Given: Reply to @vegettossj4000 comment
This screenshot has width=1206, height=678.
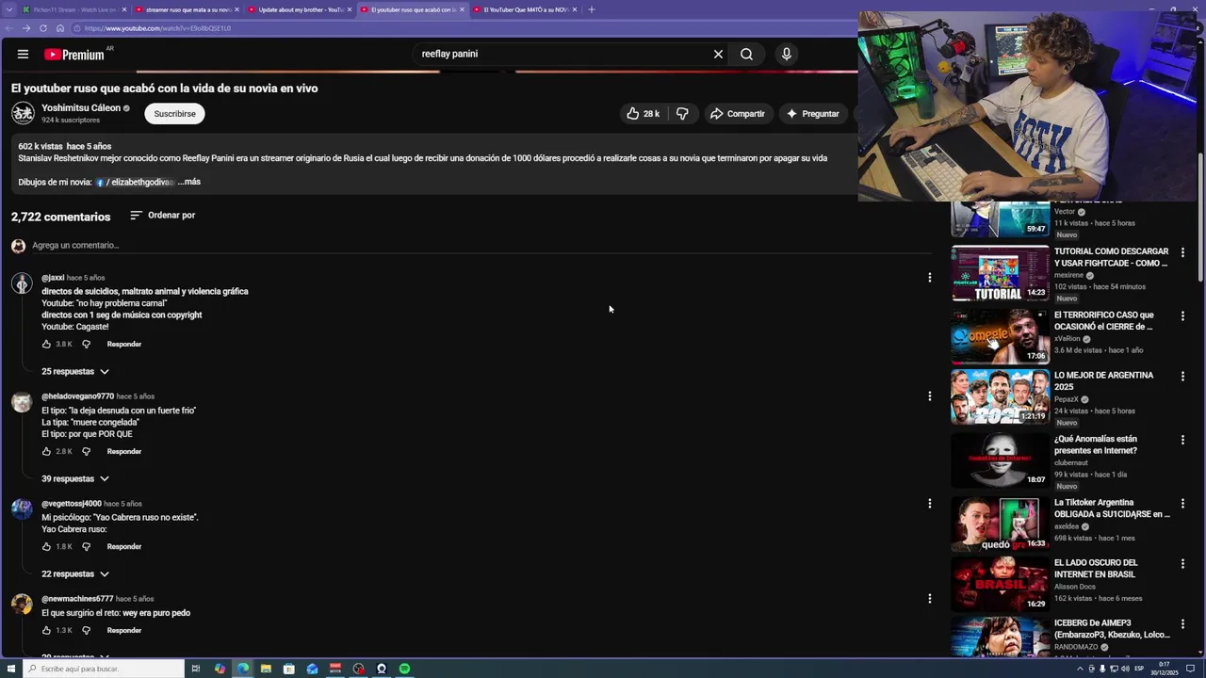Looking at the screenshot, I should (x=124, y=546).
